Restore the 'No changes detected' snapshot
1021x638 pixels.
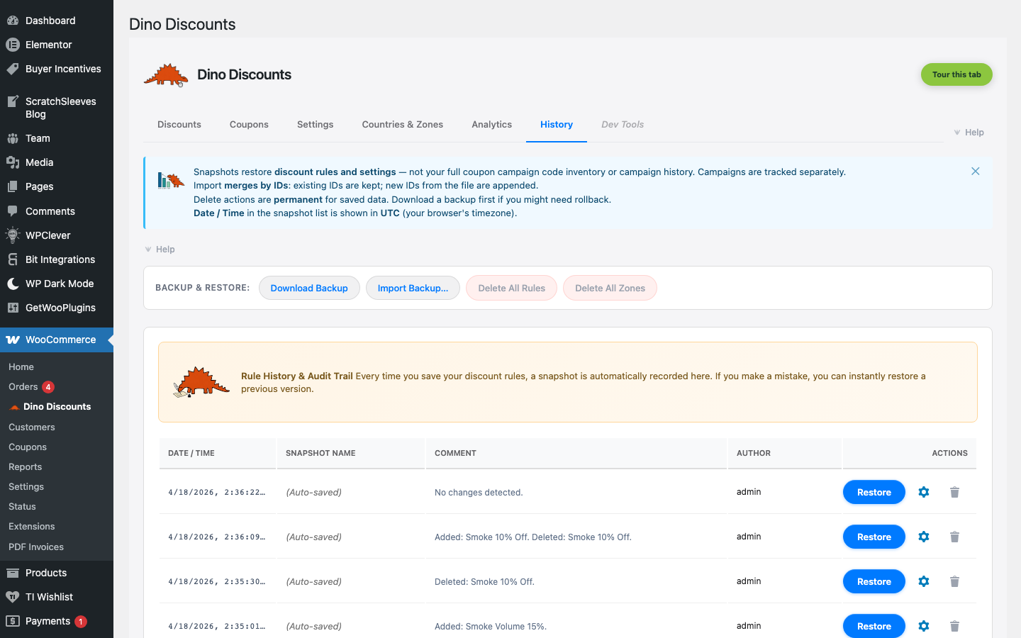tap(874, 492)
